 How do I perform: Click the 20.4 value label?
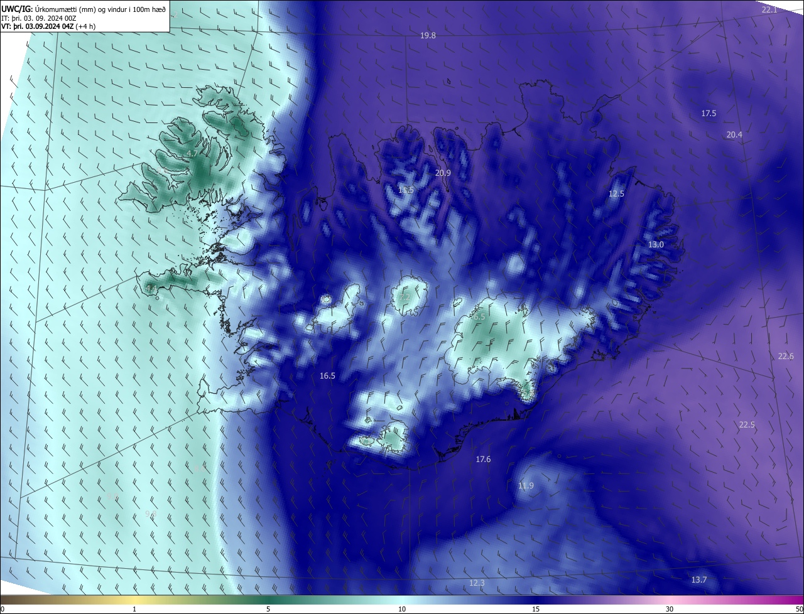pyautogui.click(x=734, y=134)
